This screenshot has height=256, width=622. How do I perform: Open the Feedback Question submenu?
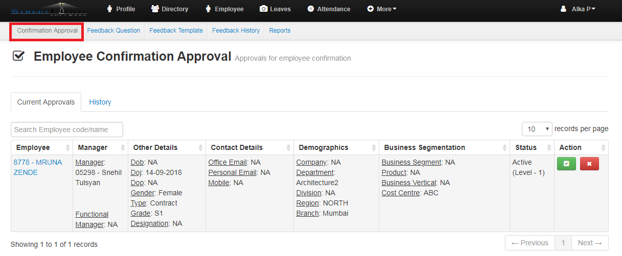coord(113,31)
